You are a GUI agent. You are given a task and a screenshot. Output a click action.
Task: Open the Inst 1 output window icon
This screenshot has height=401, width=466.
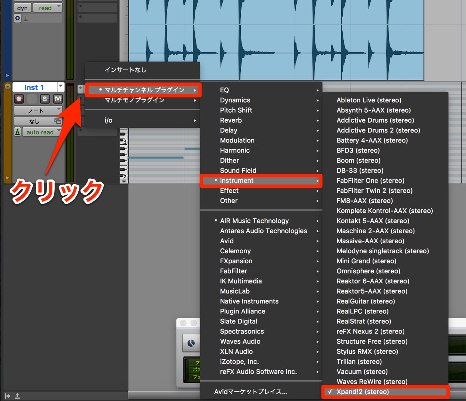tap(58, 121)
